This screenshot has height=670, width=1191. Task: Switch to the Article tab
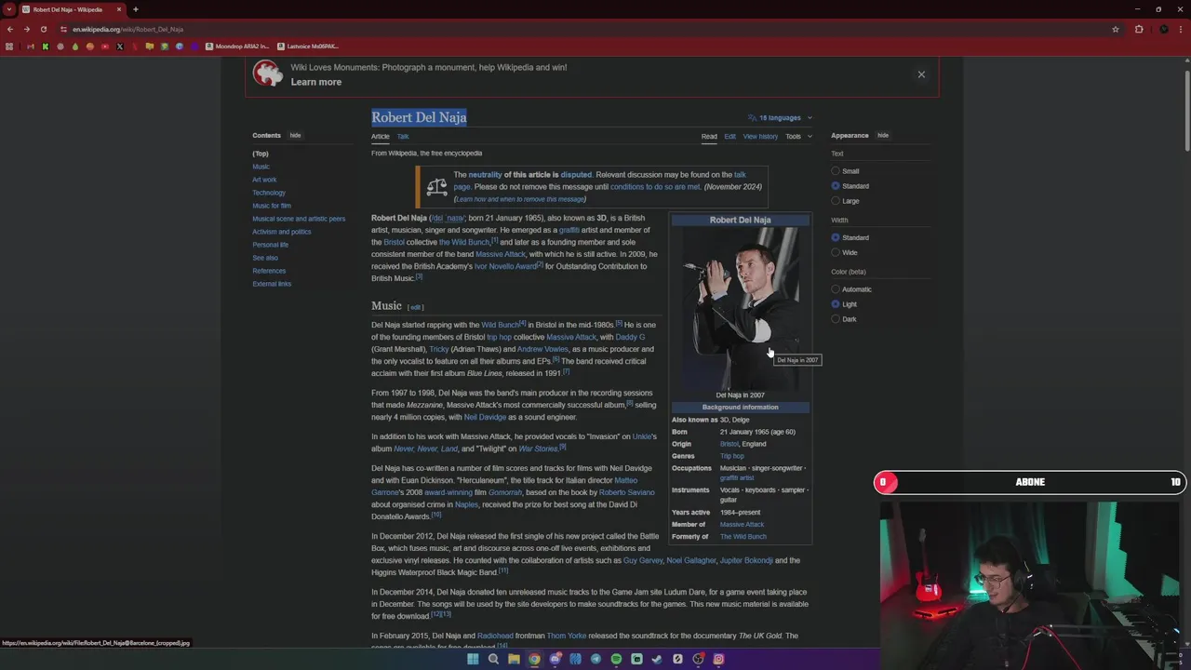[381, 137]
